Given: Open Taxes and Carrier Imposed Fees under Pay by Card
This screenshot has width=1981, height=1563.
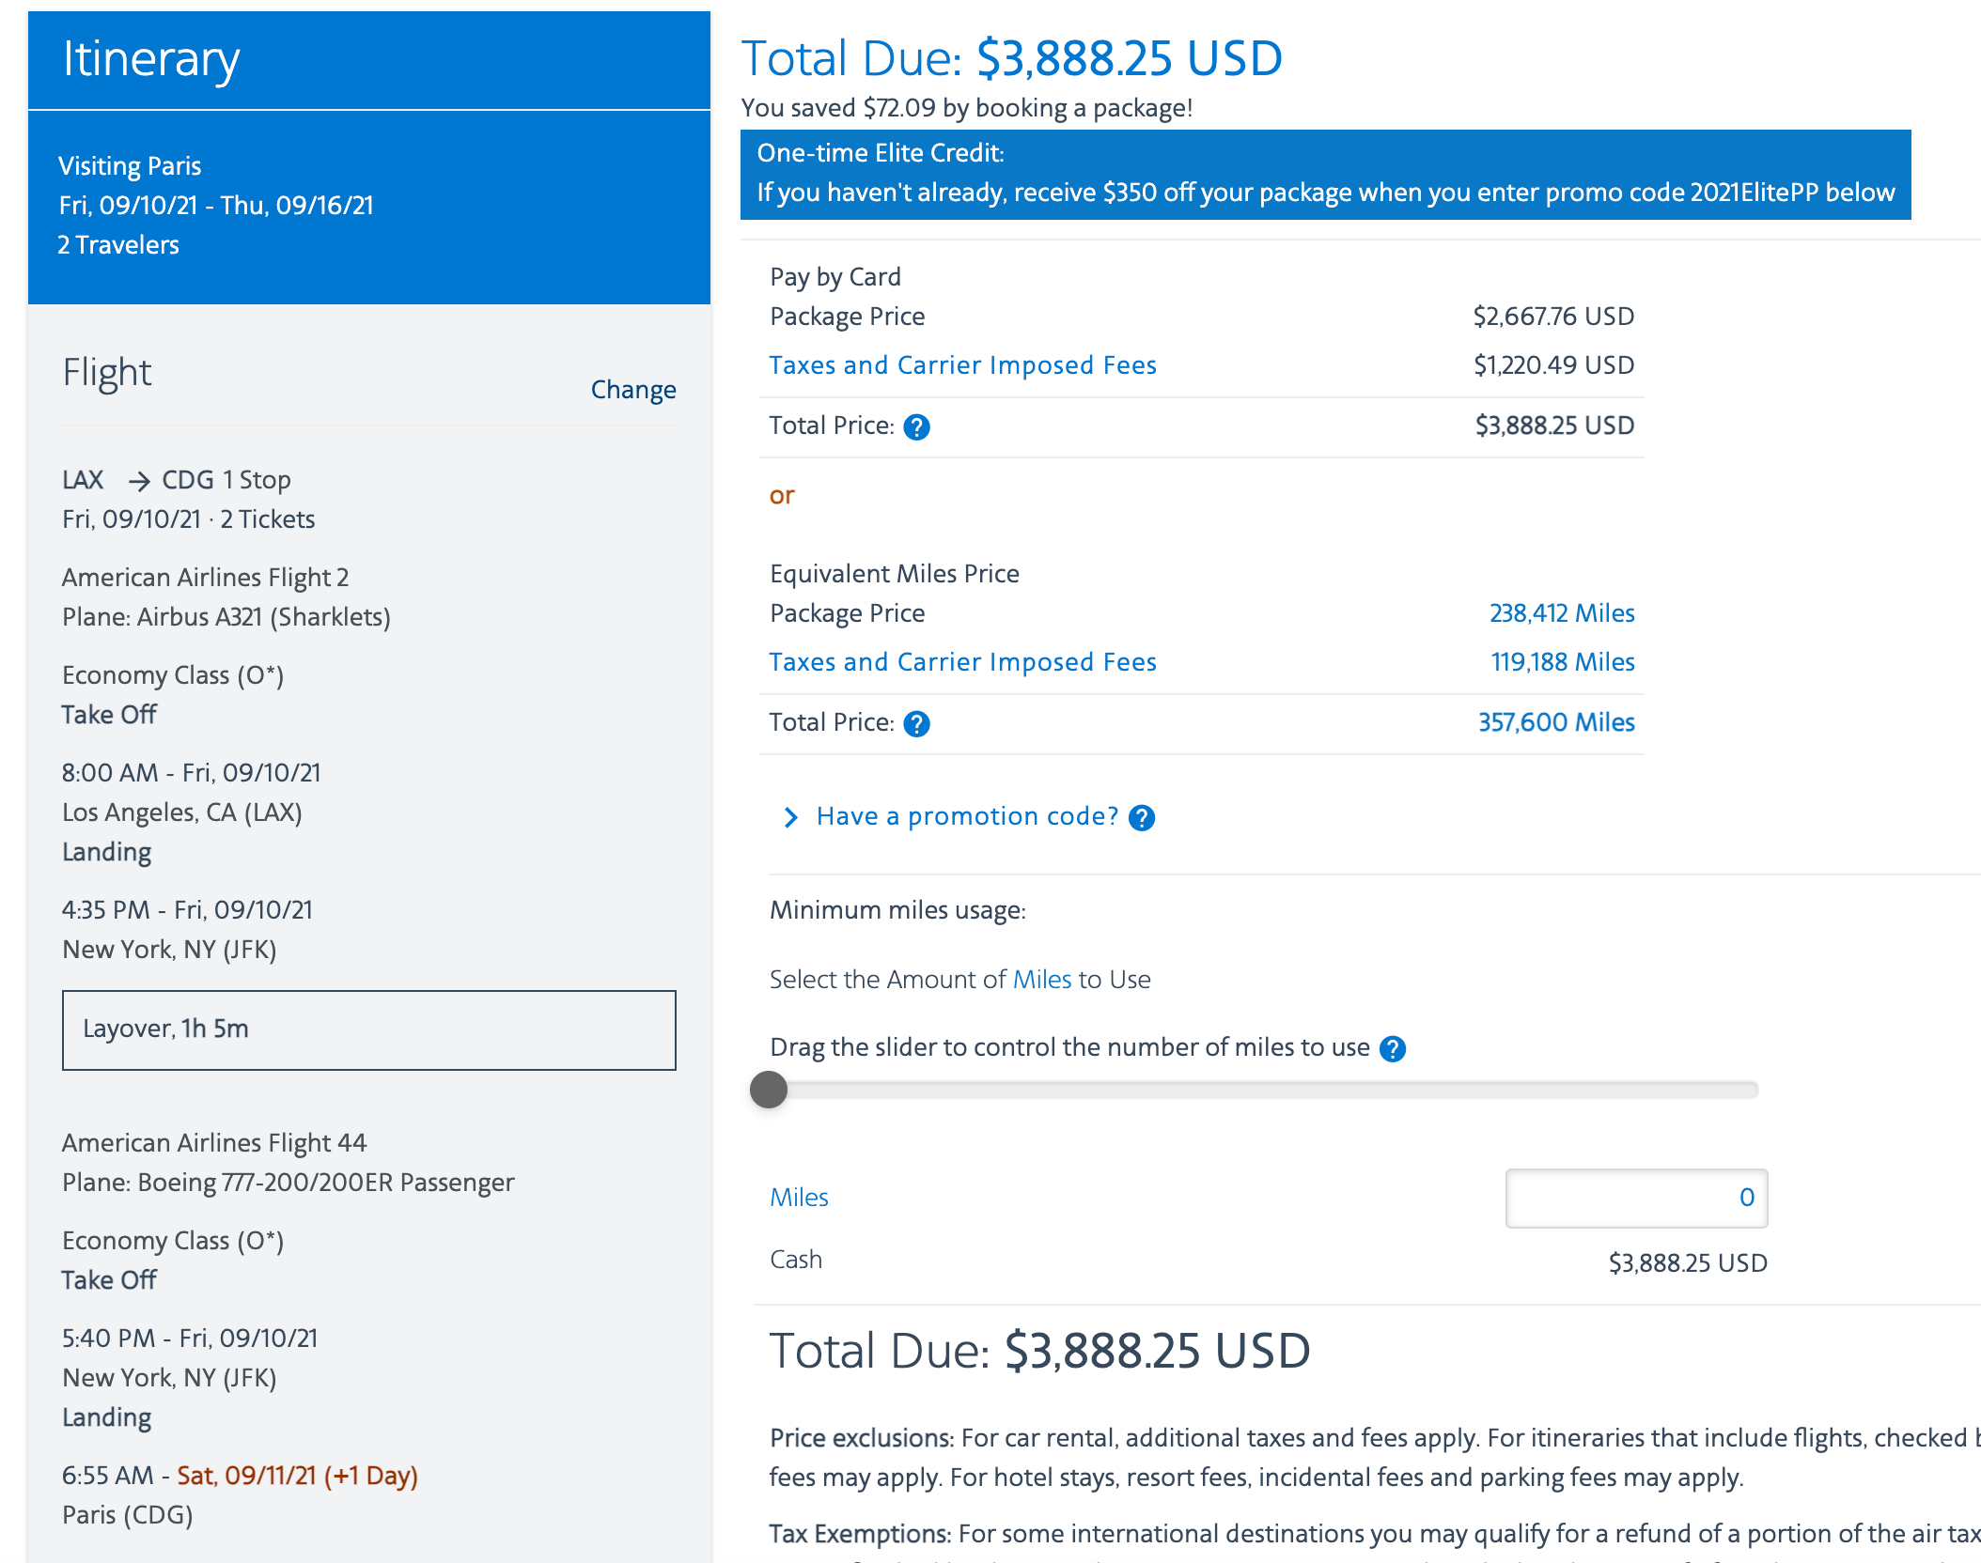Looking at the screenshot, I should coord(962,364).
